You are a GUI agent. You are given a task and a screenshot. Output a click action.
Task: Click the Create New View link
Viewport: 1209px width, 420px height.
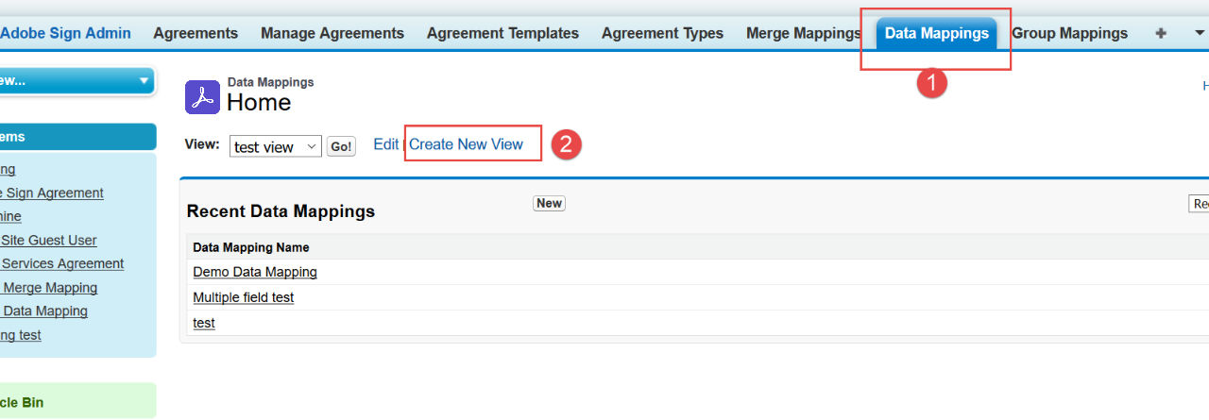(466, 144)
